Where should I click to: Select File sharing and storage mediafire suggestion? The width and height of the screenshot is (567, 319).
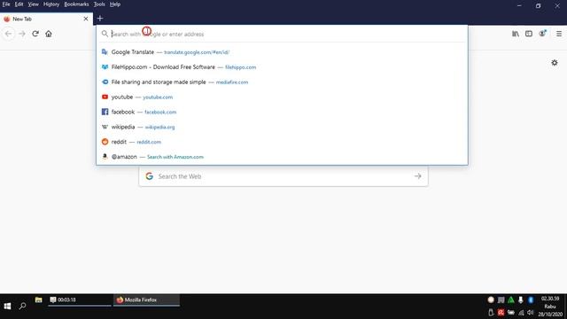(282, 82)
